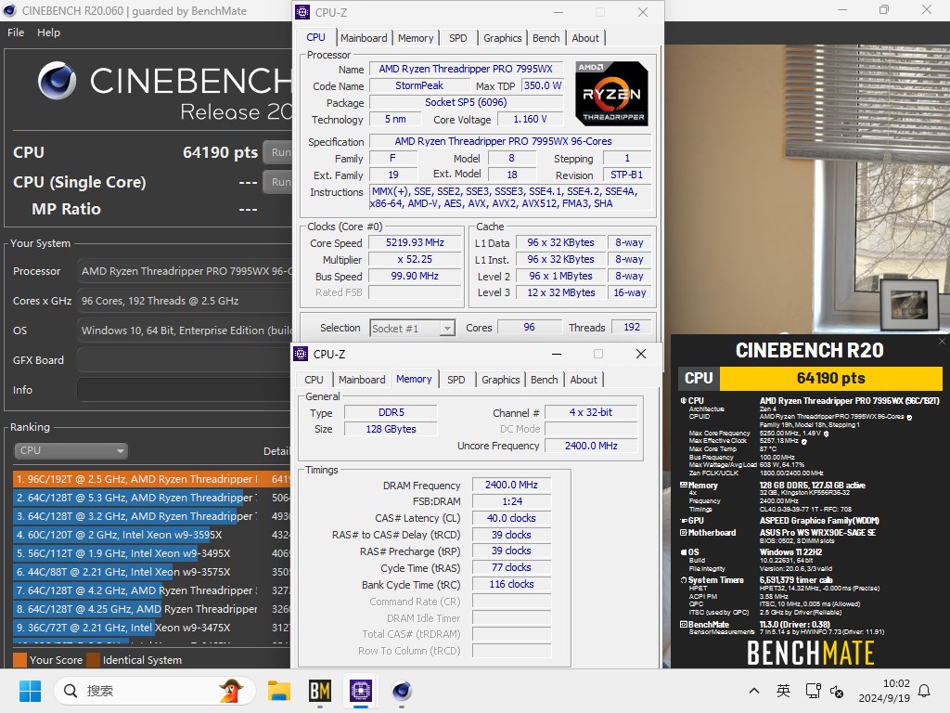Open the volume tray icon
The height and width of the screenshot is (713, 950).
coord(837,691)
